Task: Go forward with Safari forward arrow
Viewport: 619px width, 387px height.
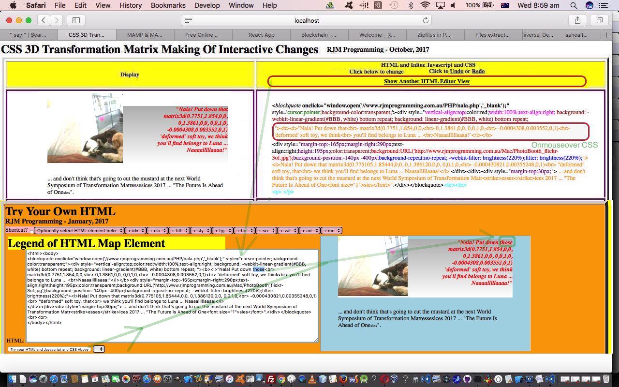Action: point(57,20)
